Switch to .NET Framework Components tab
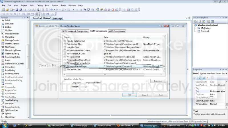The width and height of the screenshot is (228, 128). click(x=75, y=31)
